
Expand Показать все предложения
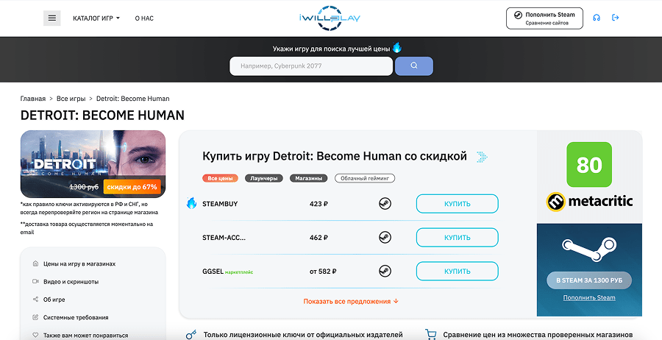click(351, 301)
